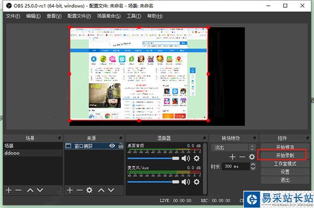Remove the selected scene with minus icon
This screenshot has width=314, height=208.
18,190
